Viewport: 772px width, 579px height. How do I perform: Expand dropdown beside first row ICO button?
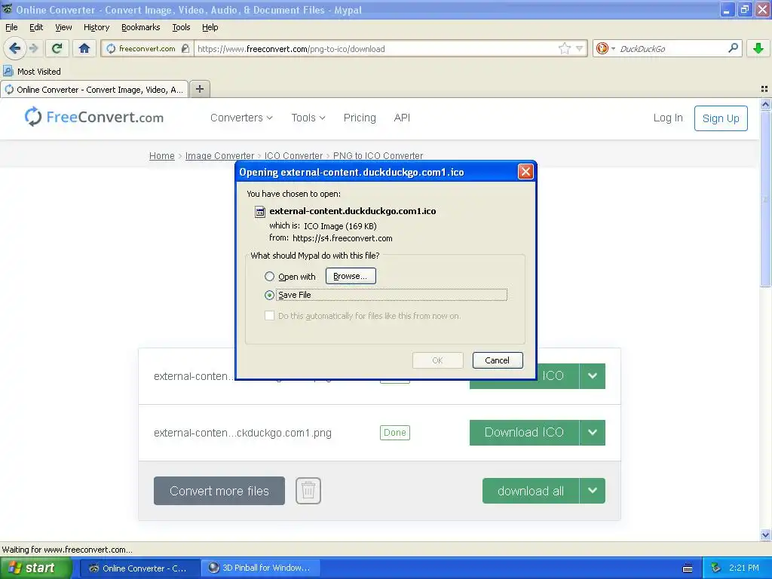click(593, 376)
